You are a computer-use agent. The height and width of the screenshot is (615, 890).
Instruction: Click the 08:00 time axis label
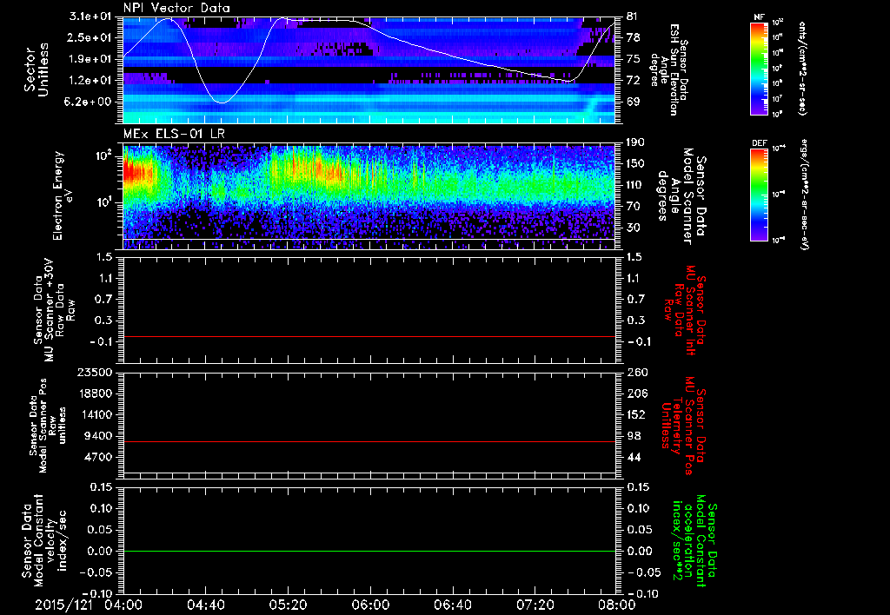[617, 605]
